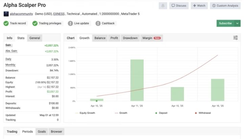The width and height of the screenshot is (247, 139).
Task: Switch to the Stats tab
Action: point(21,38)
